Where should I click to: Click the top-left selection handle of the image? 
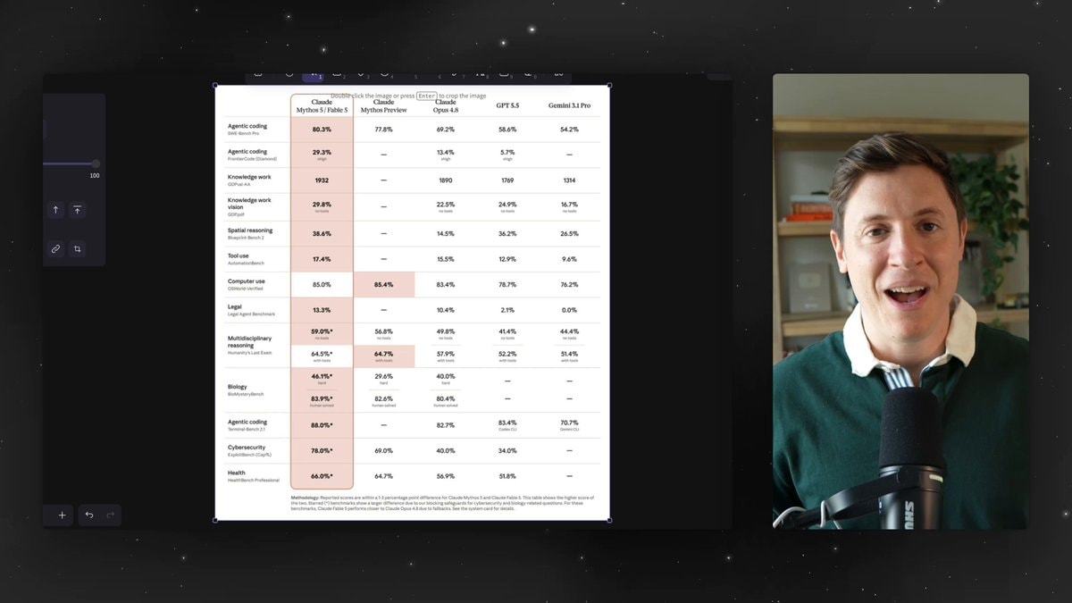pyautogui.click(x=215, y=86)
